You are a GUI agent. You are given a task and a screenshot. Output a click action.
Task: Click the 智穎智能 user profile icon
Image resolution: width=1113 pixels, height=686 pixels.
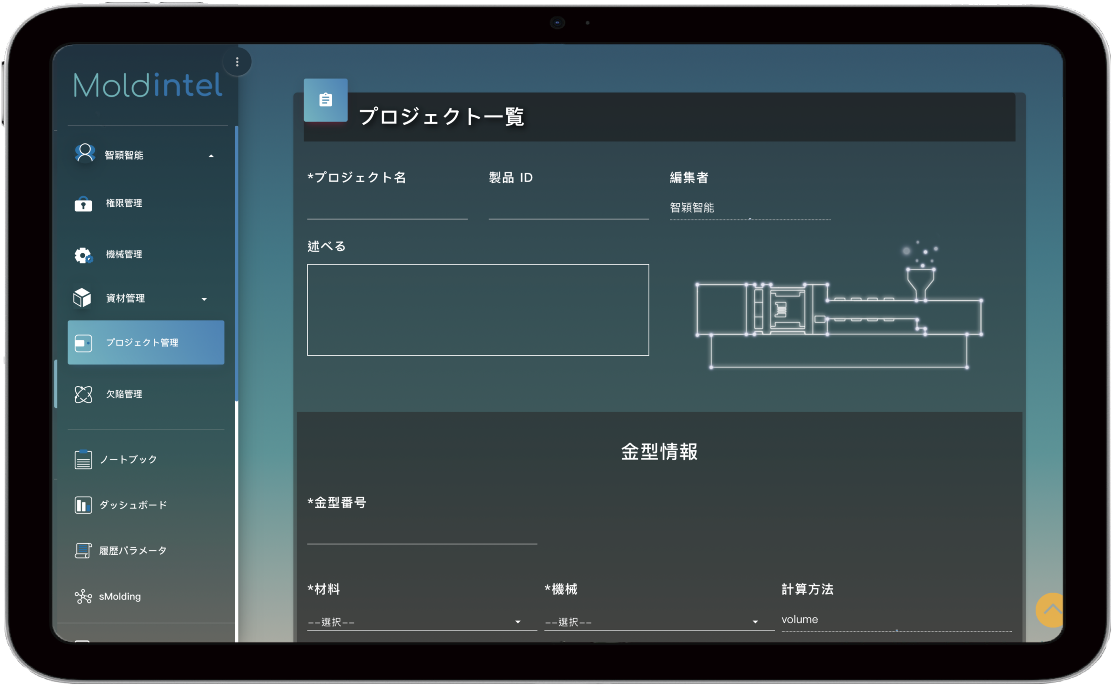click(85, 153)
